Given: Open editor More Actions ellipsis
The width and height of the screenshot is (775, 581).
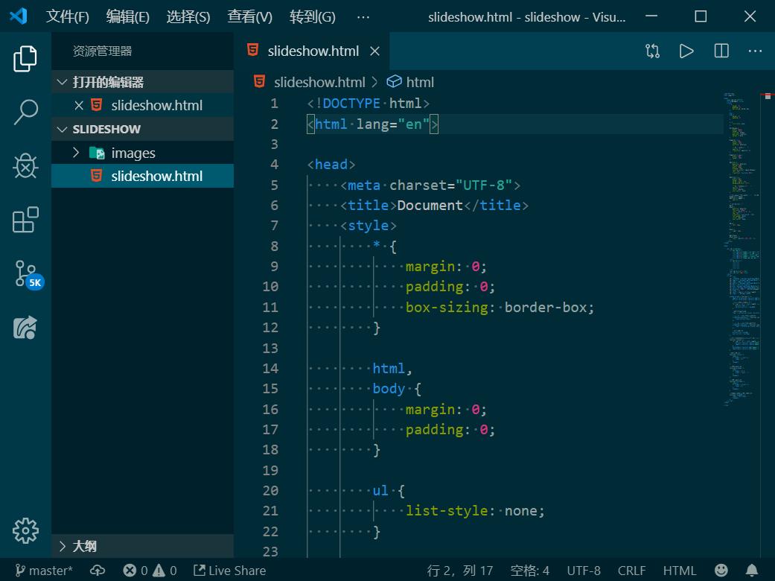Looking at the screenshot, I should (755, 51).
